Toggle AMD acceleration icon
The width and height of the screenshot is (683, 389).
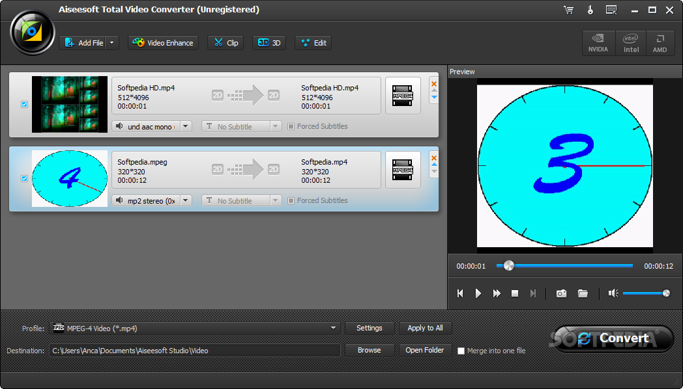point(660,43)
